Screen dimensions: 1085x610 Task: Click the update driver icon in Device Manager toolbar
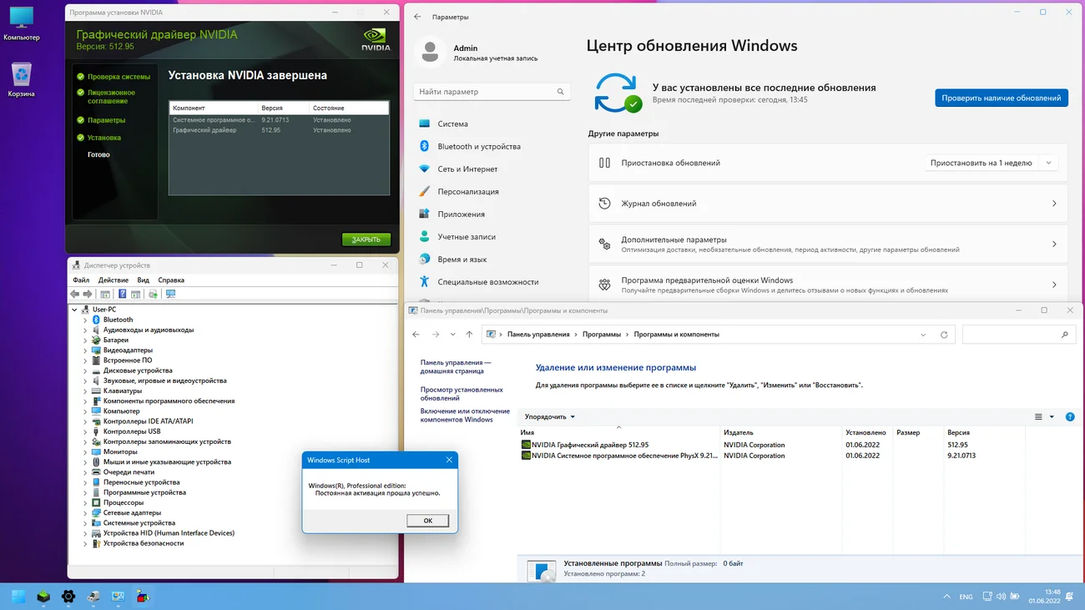(x=153, y=294)
